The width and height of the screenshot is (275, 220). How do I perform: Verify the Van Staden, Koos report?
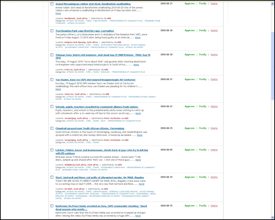click(x=203, y=79)
